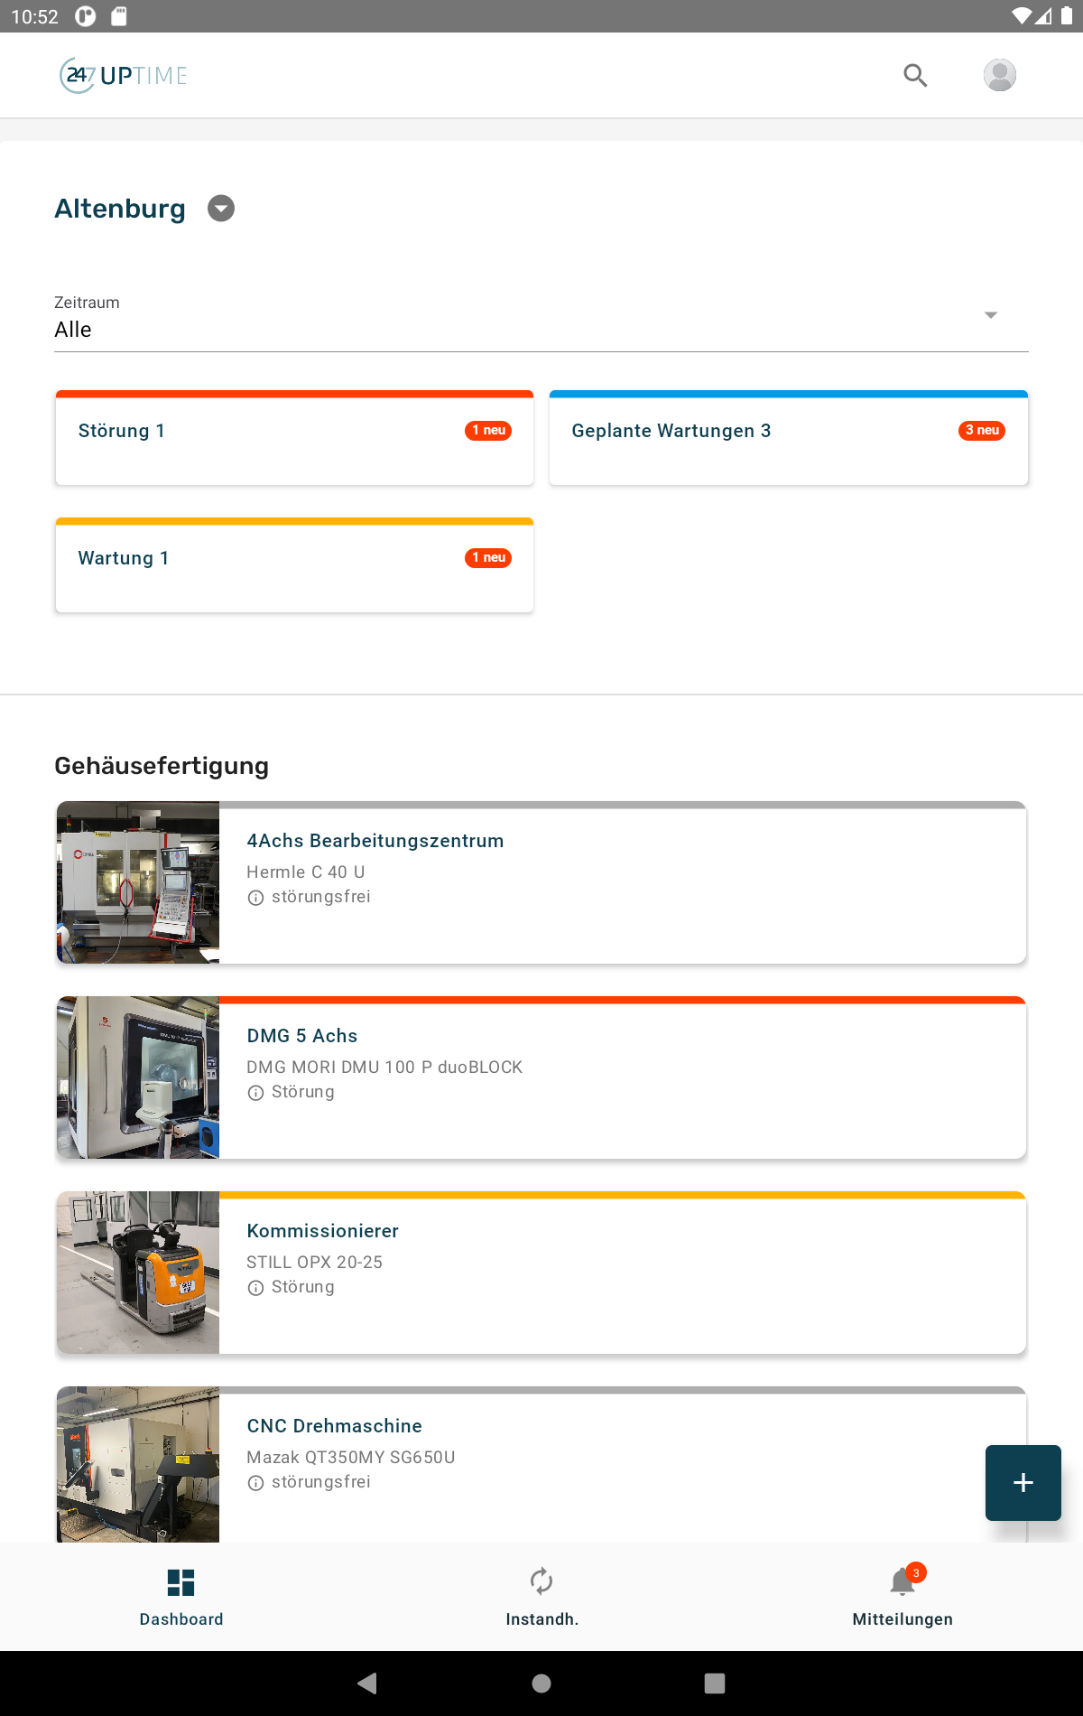Open 4Achs Bearbeitungszentrum machine entry
1083x1716 pixels.
point(623,882)
